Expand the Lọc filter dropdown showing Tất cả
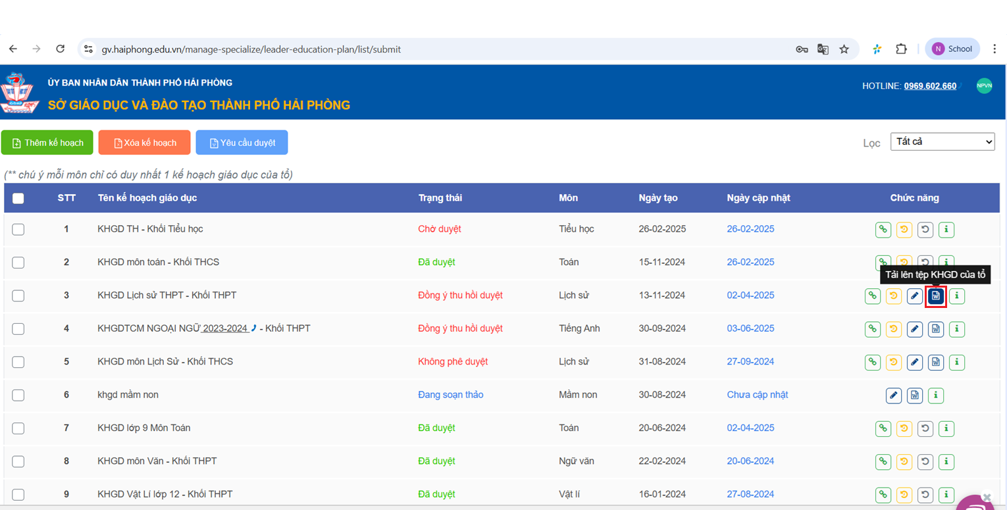Image resolution: width=1007 pixels, height=510 pixels. click(x=942, y=141)
